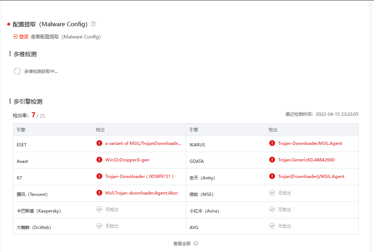374x252 pixels.
Task: Expand the full engine list via 查看全部
Action: [x=182, y=243]
